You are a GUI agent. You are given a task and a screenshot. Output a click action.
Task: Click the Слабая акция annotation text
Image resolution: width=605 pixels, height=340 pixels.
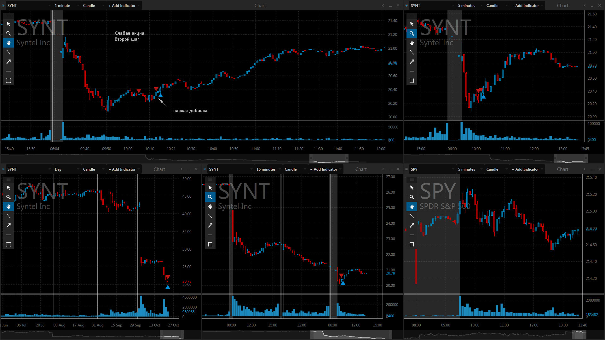tap(130, 33)
